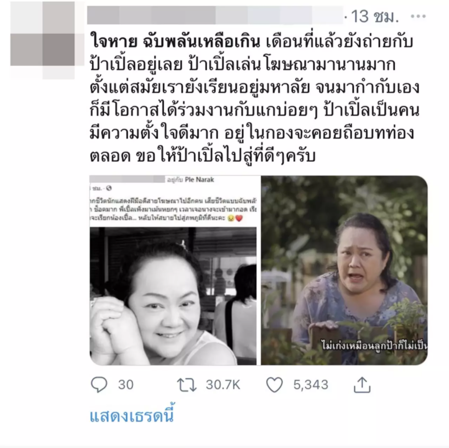The image size is (449, 448).
Task: Select the retweet count 30.7K
Action: (223, 385)
